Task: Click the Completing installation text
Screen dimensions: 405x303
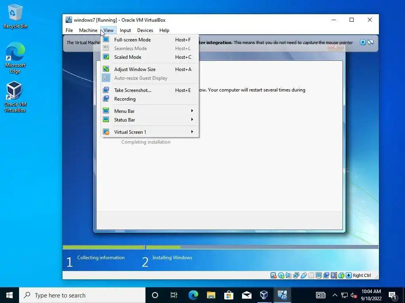Action: pyautogui.click(x=146, y=142)
